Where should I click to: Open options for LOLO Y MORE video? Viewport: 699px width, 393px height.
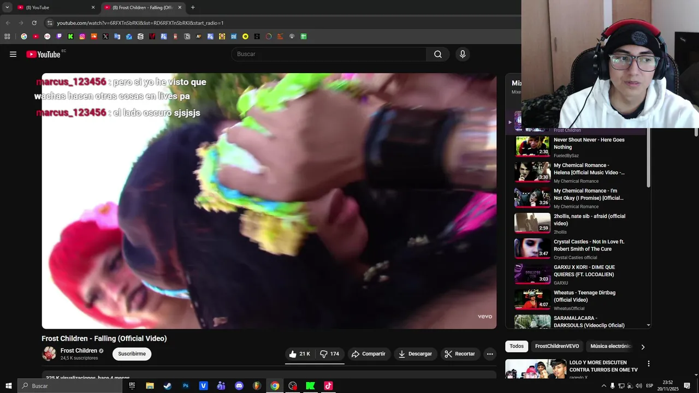(649, 364)
